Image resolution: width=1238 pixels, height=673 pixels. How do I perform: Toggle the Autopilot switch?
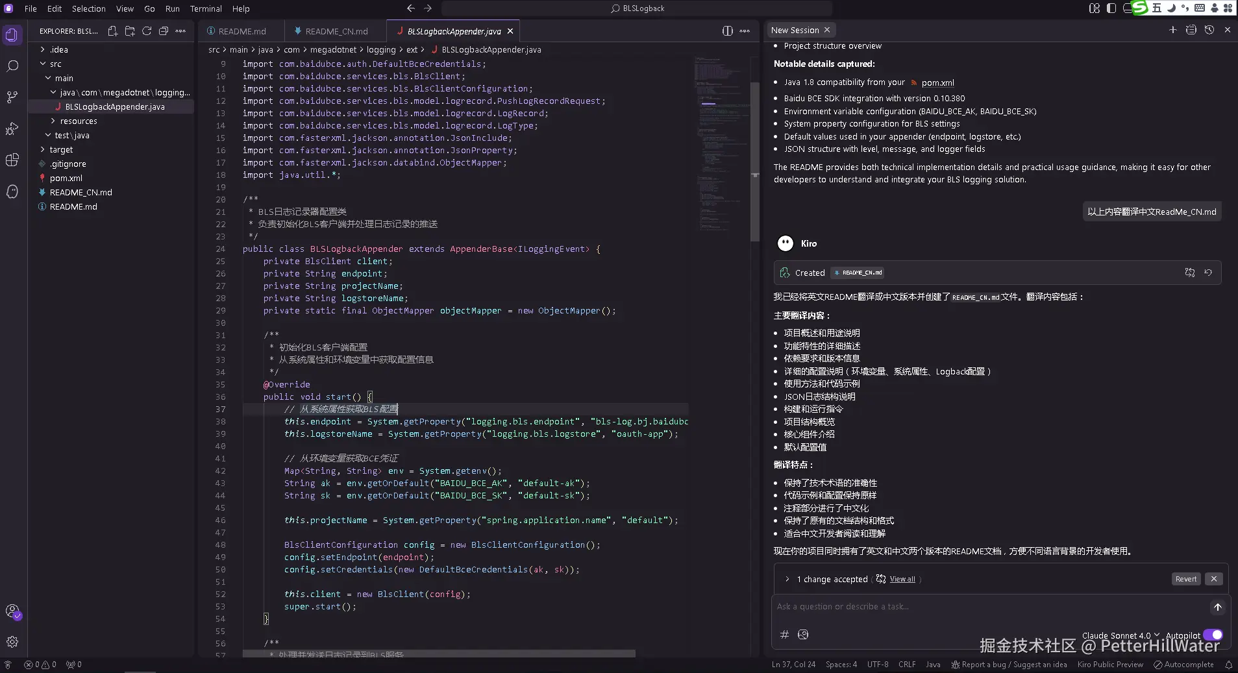(x=1213, y=635)
